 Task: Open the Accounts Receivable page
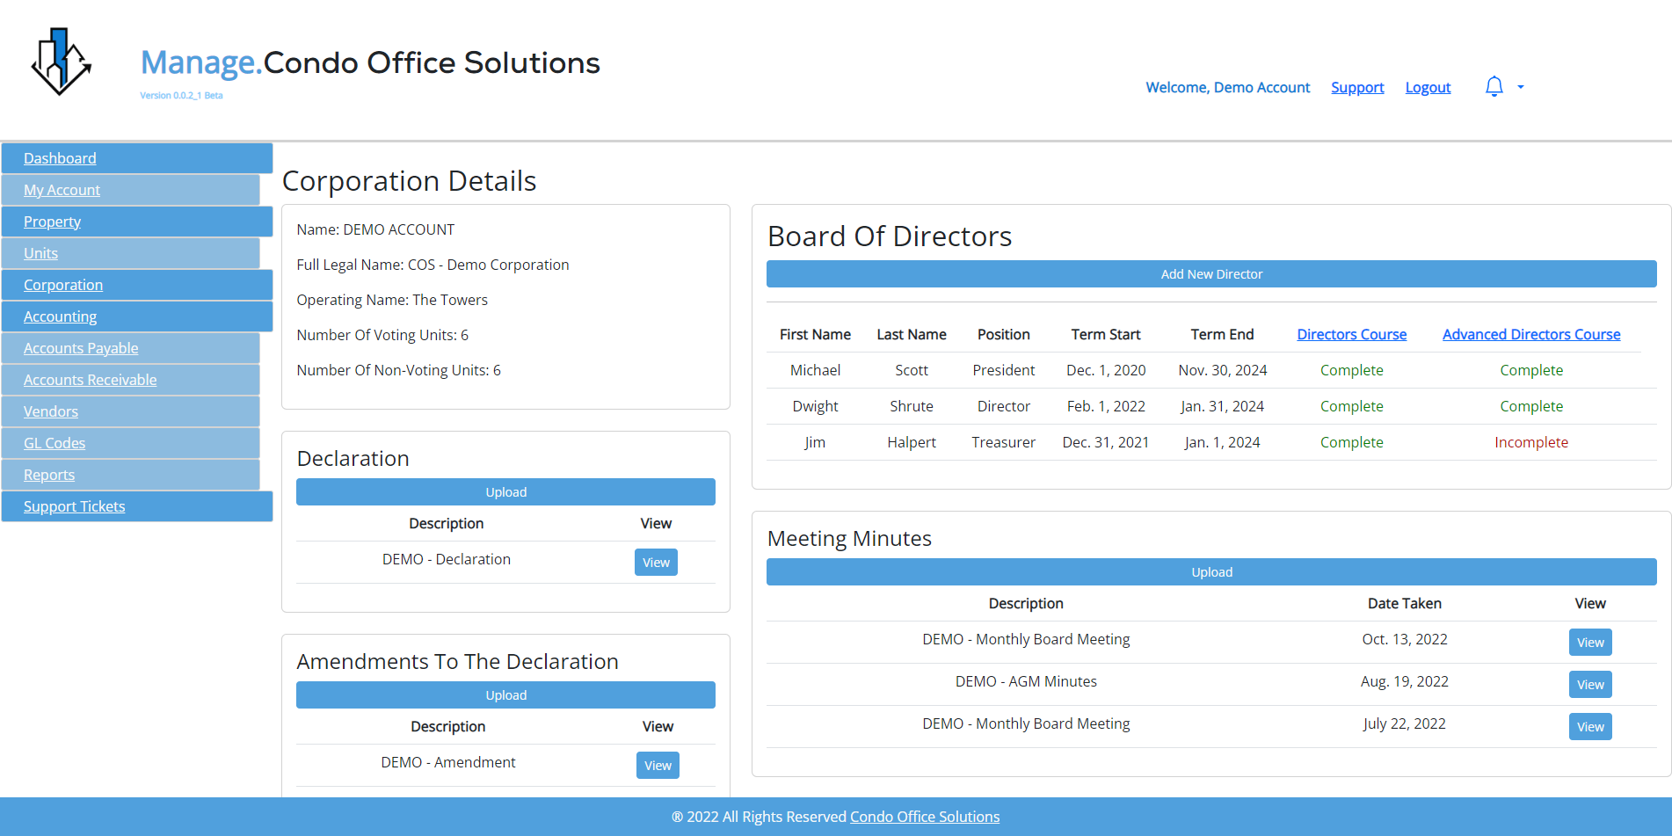(x=90, y=379)
